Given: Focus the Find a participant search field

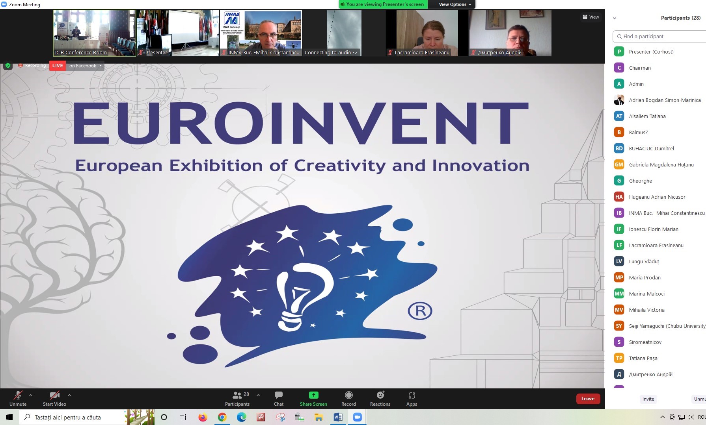Looking at the screenshot, I should [x=659, y=36].
